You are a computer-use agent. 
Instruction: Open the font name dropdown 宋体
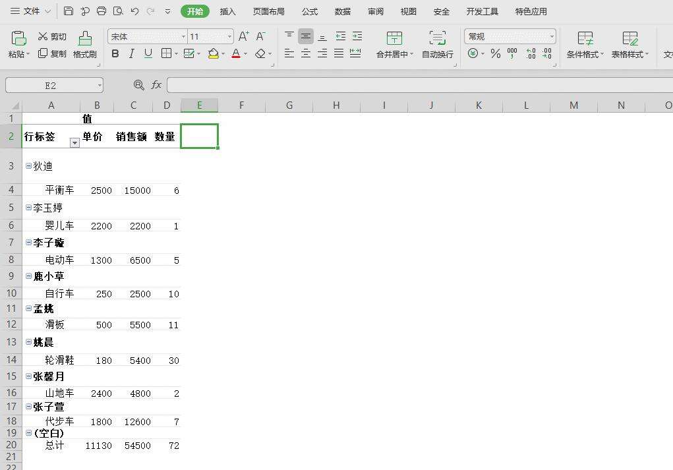tap(183, 36)
